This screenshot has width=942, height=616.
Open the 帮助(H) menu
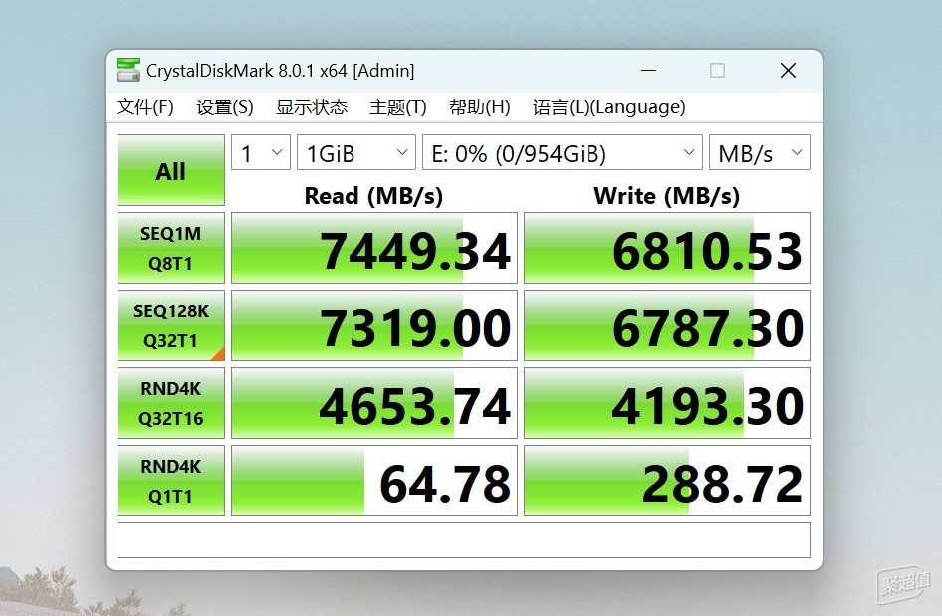click(479, 107)
